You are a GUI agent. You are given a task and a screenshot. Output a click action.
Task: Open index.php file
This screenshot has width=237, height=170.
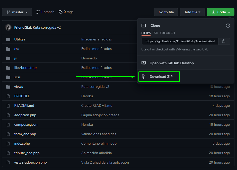pos(22,144)
